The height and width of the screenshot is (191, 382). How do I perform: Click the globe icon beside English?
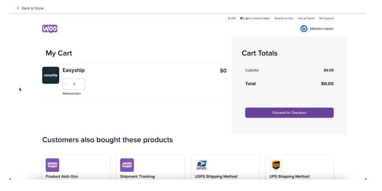241,18
